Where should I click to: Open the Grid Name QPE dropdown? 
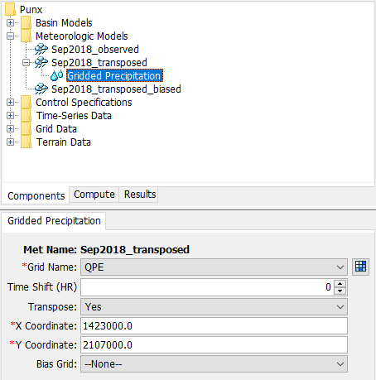coord(214,267)
